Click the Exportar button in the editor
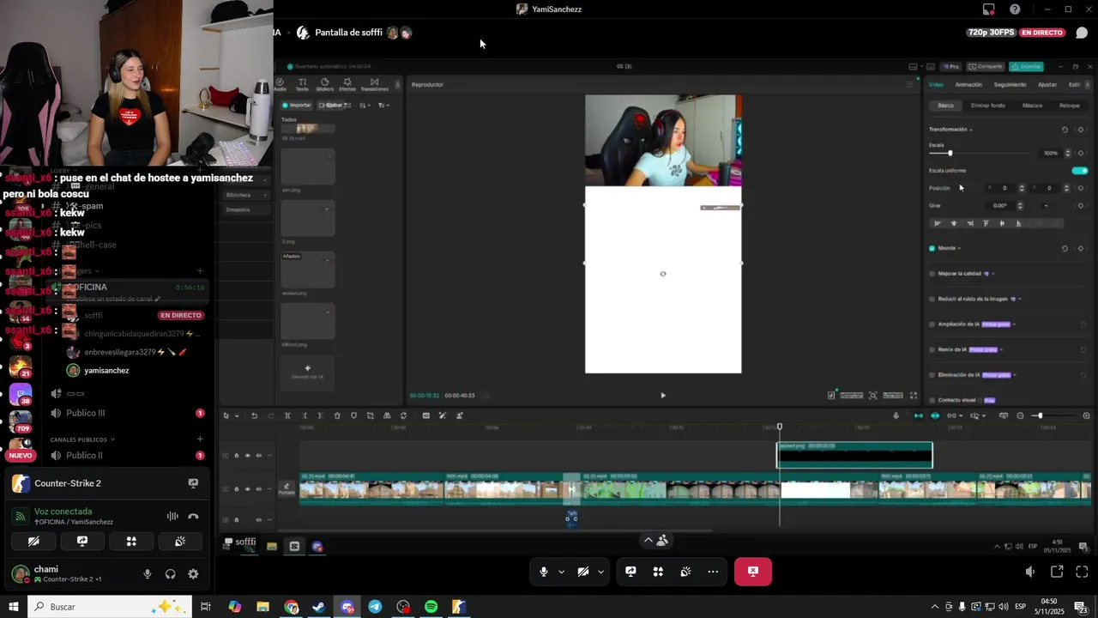 [1026, 66]
